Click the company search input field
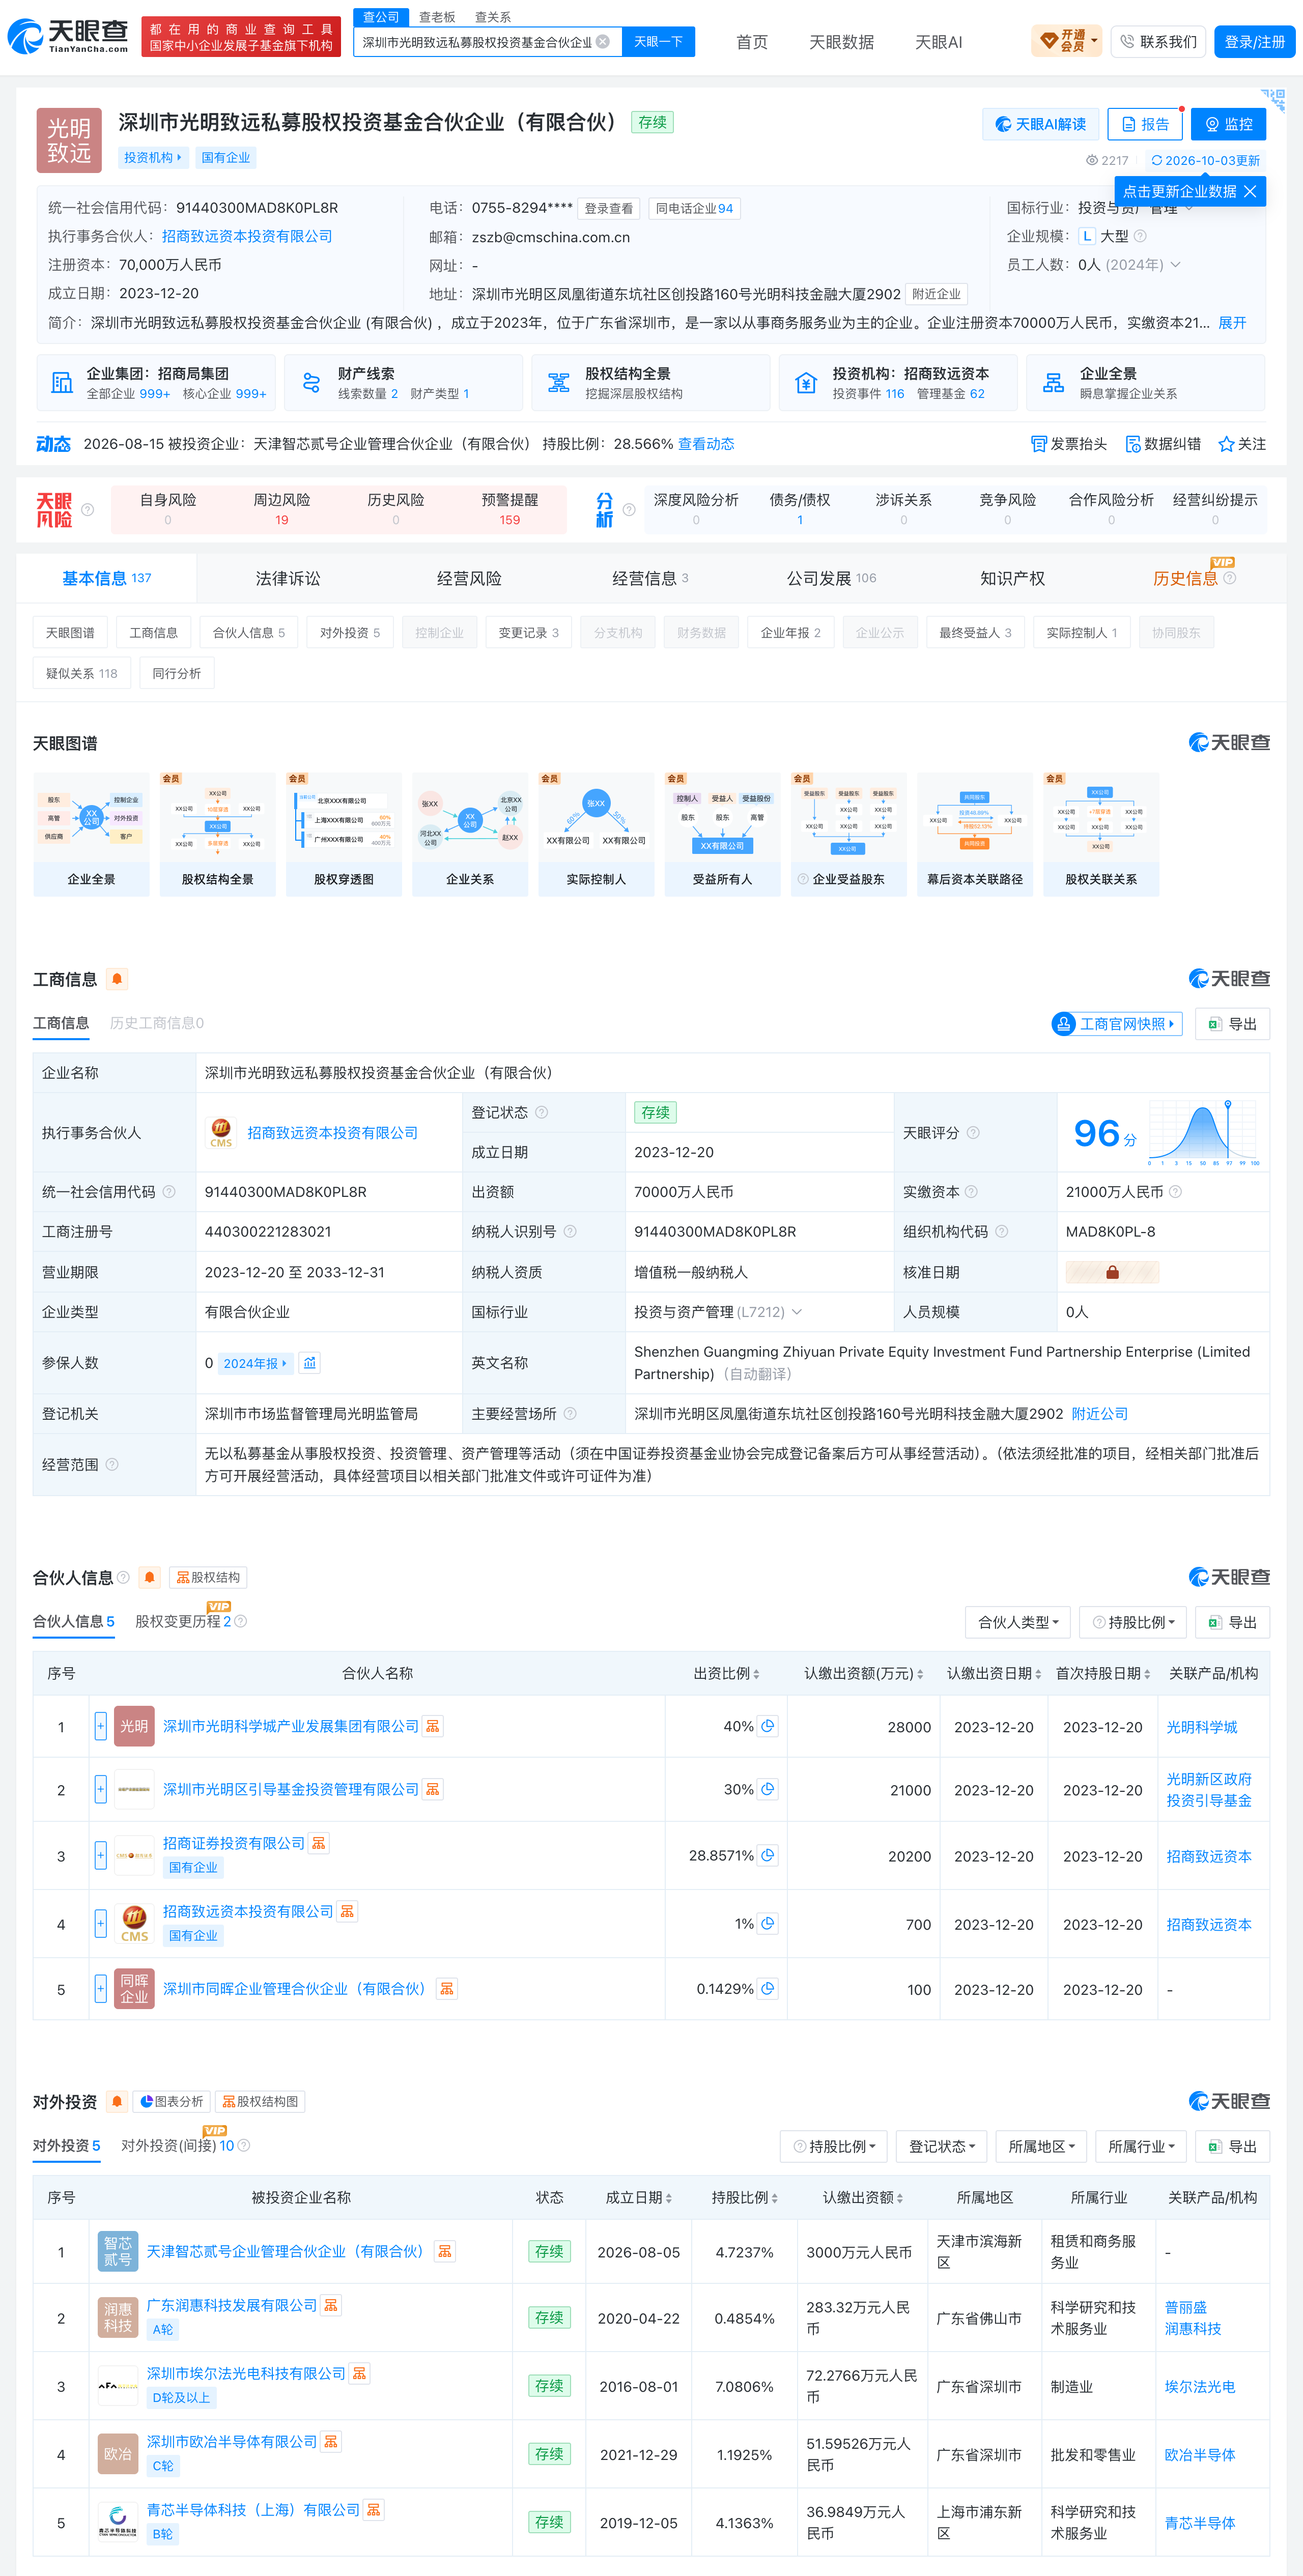Image resolution: width=1303 pixels, height=2576 pixels. (476, 42)
